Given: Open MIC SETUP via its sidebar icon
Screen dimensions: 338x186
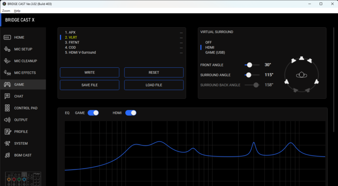Looking at the screenshot, I should (7, 49).
